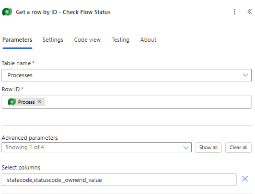Click the Row ID label

10,89
